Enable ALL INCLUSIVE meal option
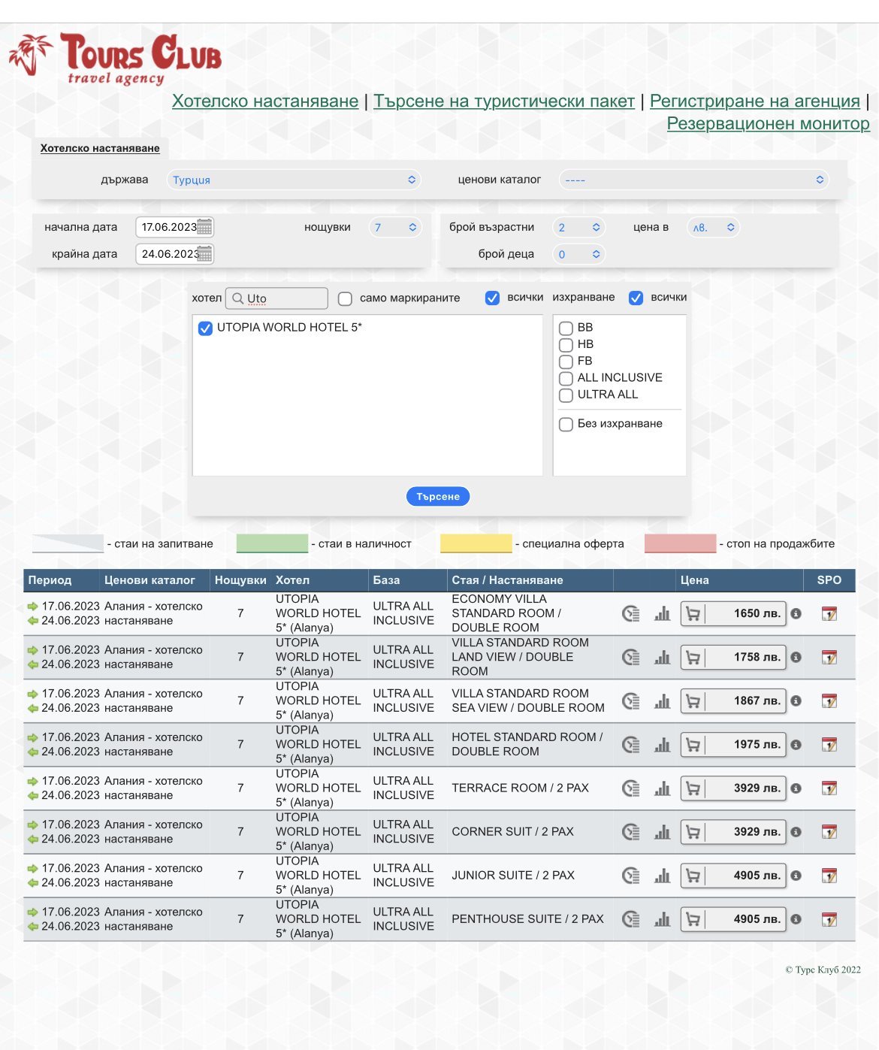This screenshot has height=1050, width=879. pos(566,378)
